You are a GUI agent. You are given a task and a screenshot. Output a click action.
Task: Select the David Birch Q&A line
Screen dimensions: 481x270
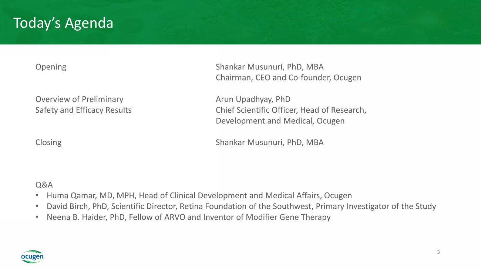point(241,206)
